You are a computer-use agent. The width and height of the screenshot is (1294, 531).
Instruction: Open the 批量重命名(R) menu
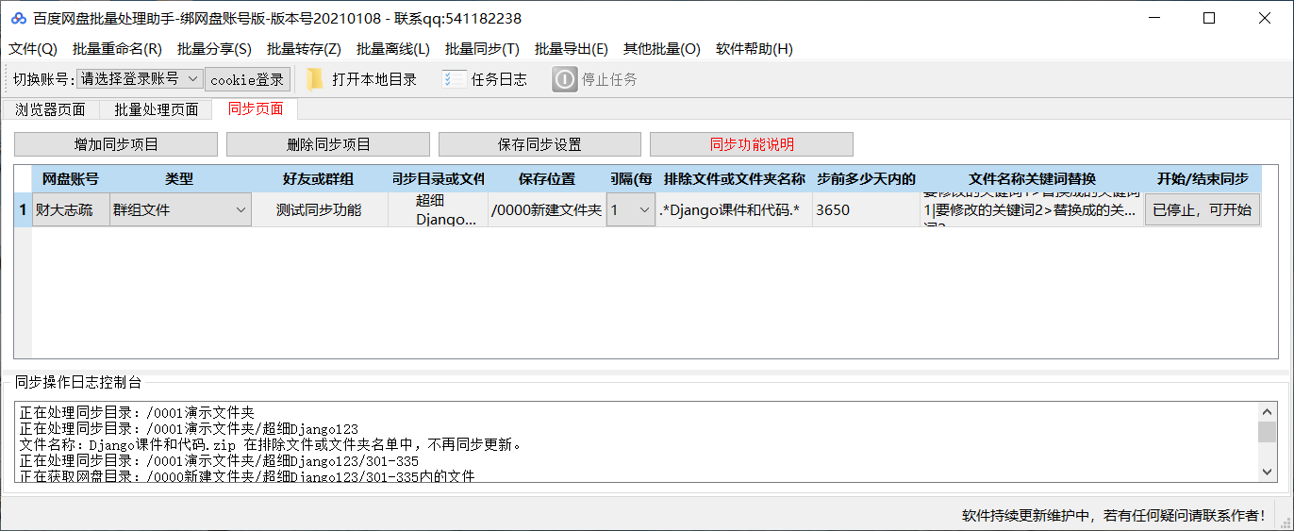point(117,49)
